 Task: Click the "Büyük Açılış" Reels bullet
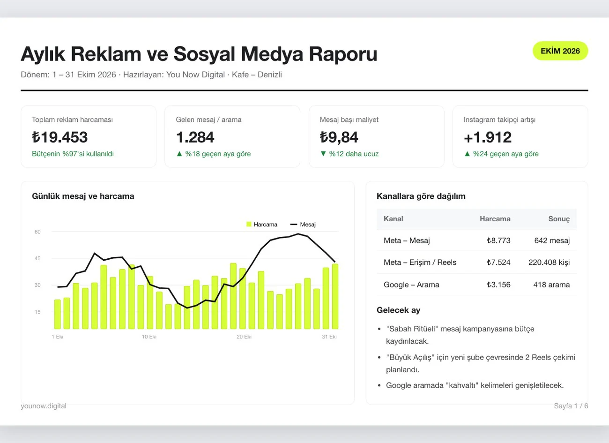481,363
